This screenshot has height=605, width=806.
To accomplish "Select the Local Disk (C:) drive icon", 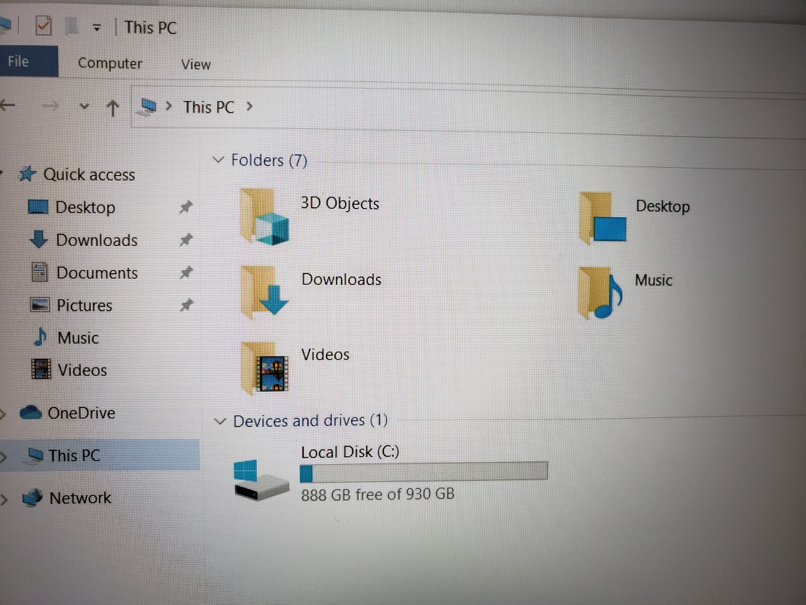I will pos(261,479).
